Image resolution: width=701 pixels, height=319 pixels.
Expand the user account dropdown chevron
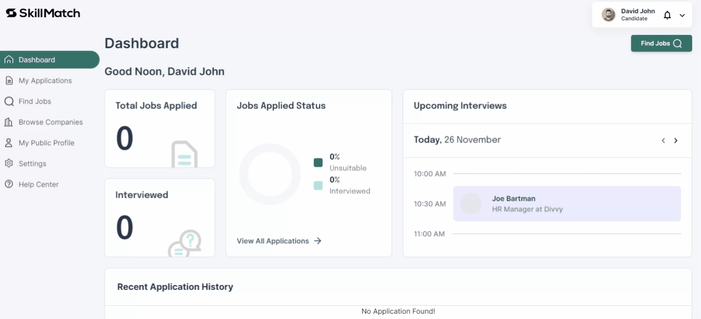(682, 15)
